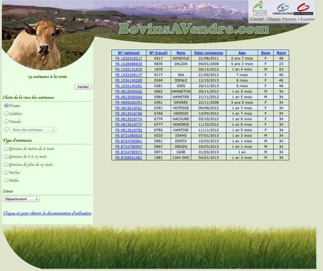323x271 pixels.
Task: Sort the table by Sexe column
Action: 266,53
